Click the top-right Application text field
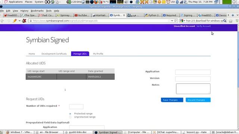This screenshot has height=134, width=239. pyautogui.click(x=193, y=72)
